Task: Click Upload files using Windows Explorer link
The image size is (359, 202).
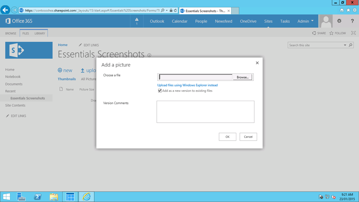Action: point(187,85)
